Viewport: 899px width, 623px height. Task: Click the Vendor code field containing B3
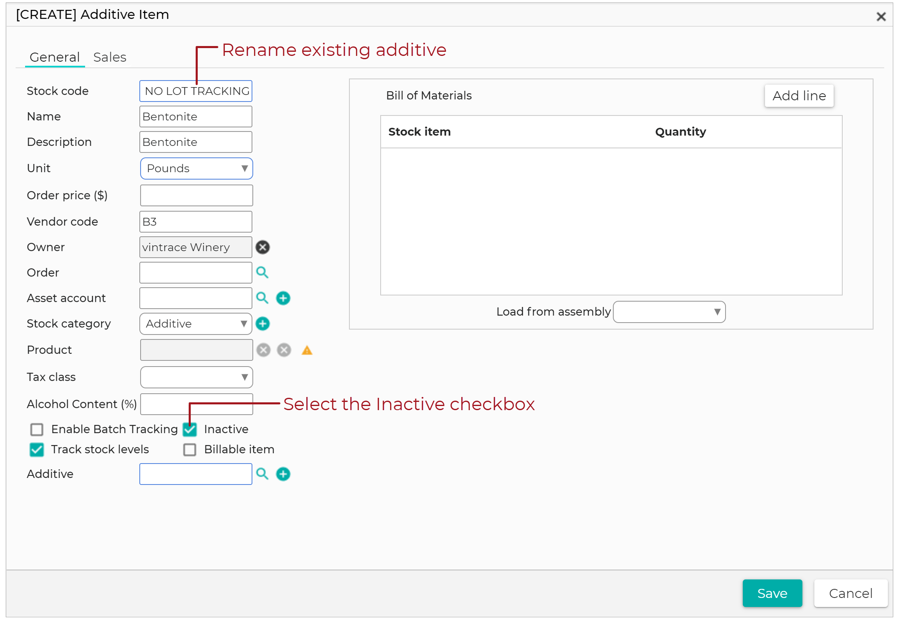click(196, 222)
